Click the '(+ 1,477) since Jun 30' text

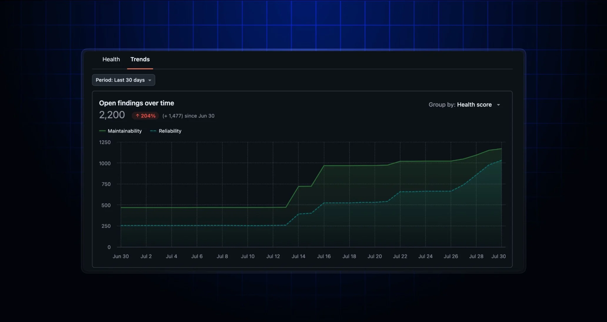(189, 116)
